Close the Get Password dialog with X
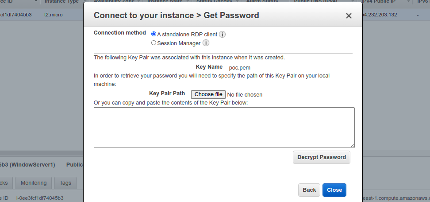The image size is (430, 202). [x=349, y=16]
